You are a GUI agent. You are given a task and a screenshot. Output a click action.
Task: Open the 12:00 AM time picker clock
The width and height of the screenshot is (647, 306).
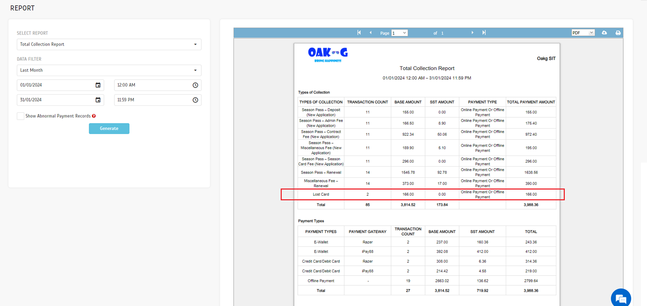[195, 85]
